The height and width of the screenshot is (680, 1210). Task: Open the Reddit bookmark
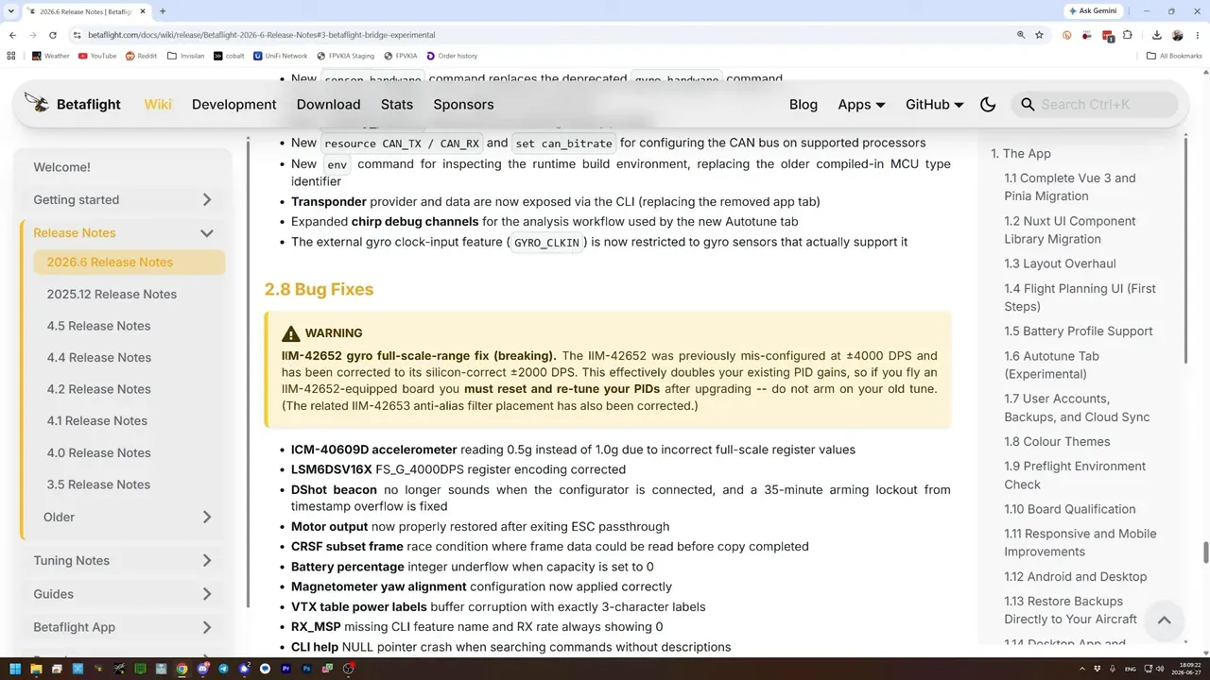click(142, 56)
